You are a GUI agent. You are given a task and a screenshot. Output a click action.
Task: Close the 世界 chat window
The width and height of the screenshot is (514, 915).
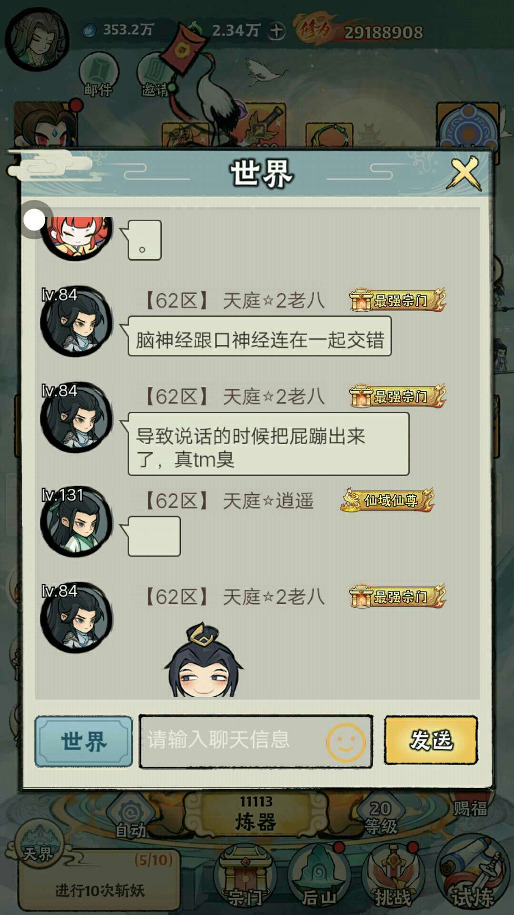tap(464, 173)
